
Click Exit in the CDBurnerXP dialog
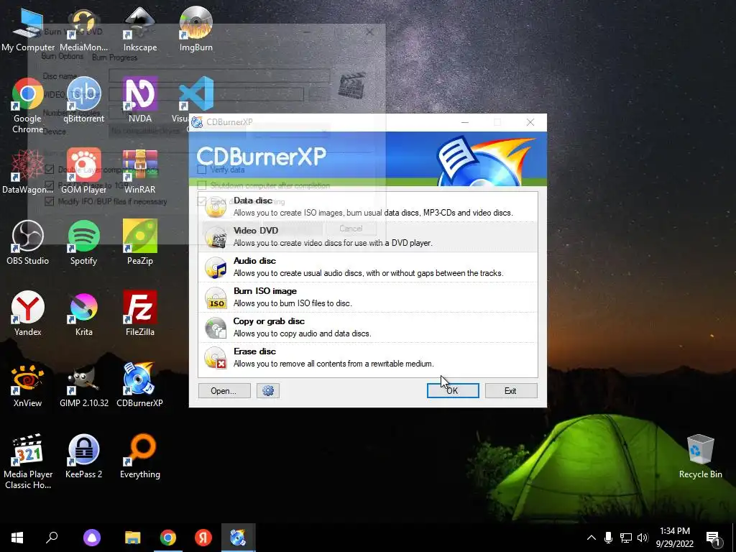[511, 390]
